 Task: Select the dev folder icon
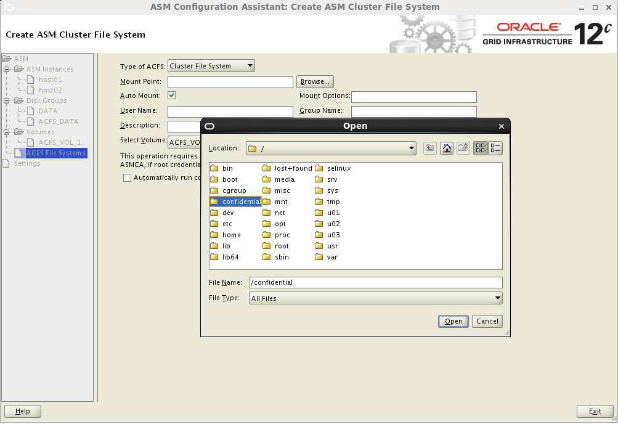pyautogui.click(x=214, y=213)
